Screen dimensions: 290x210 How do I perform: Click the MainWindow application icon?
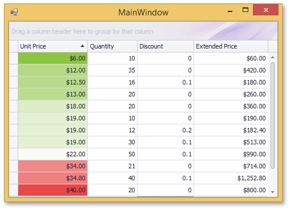click(x=14, y=12)
